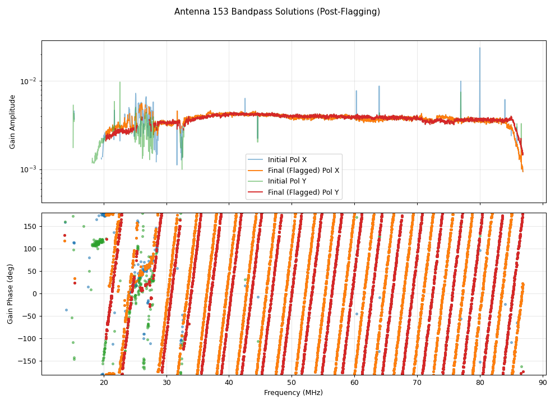This screenshot has height=404, width=555.
Task: Click the red line swatch in the legend
Action: pos(257,192)
